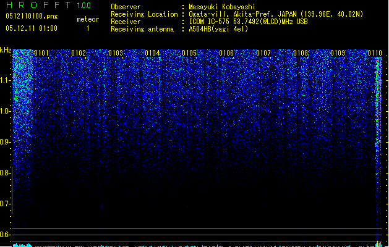The height and width of the screenshot is (247, 389).
Task: Click ICOM IC-575 53.7492 MHz USB text
Action: [x=249, y=22]
